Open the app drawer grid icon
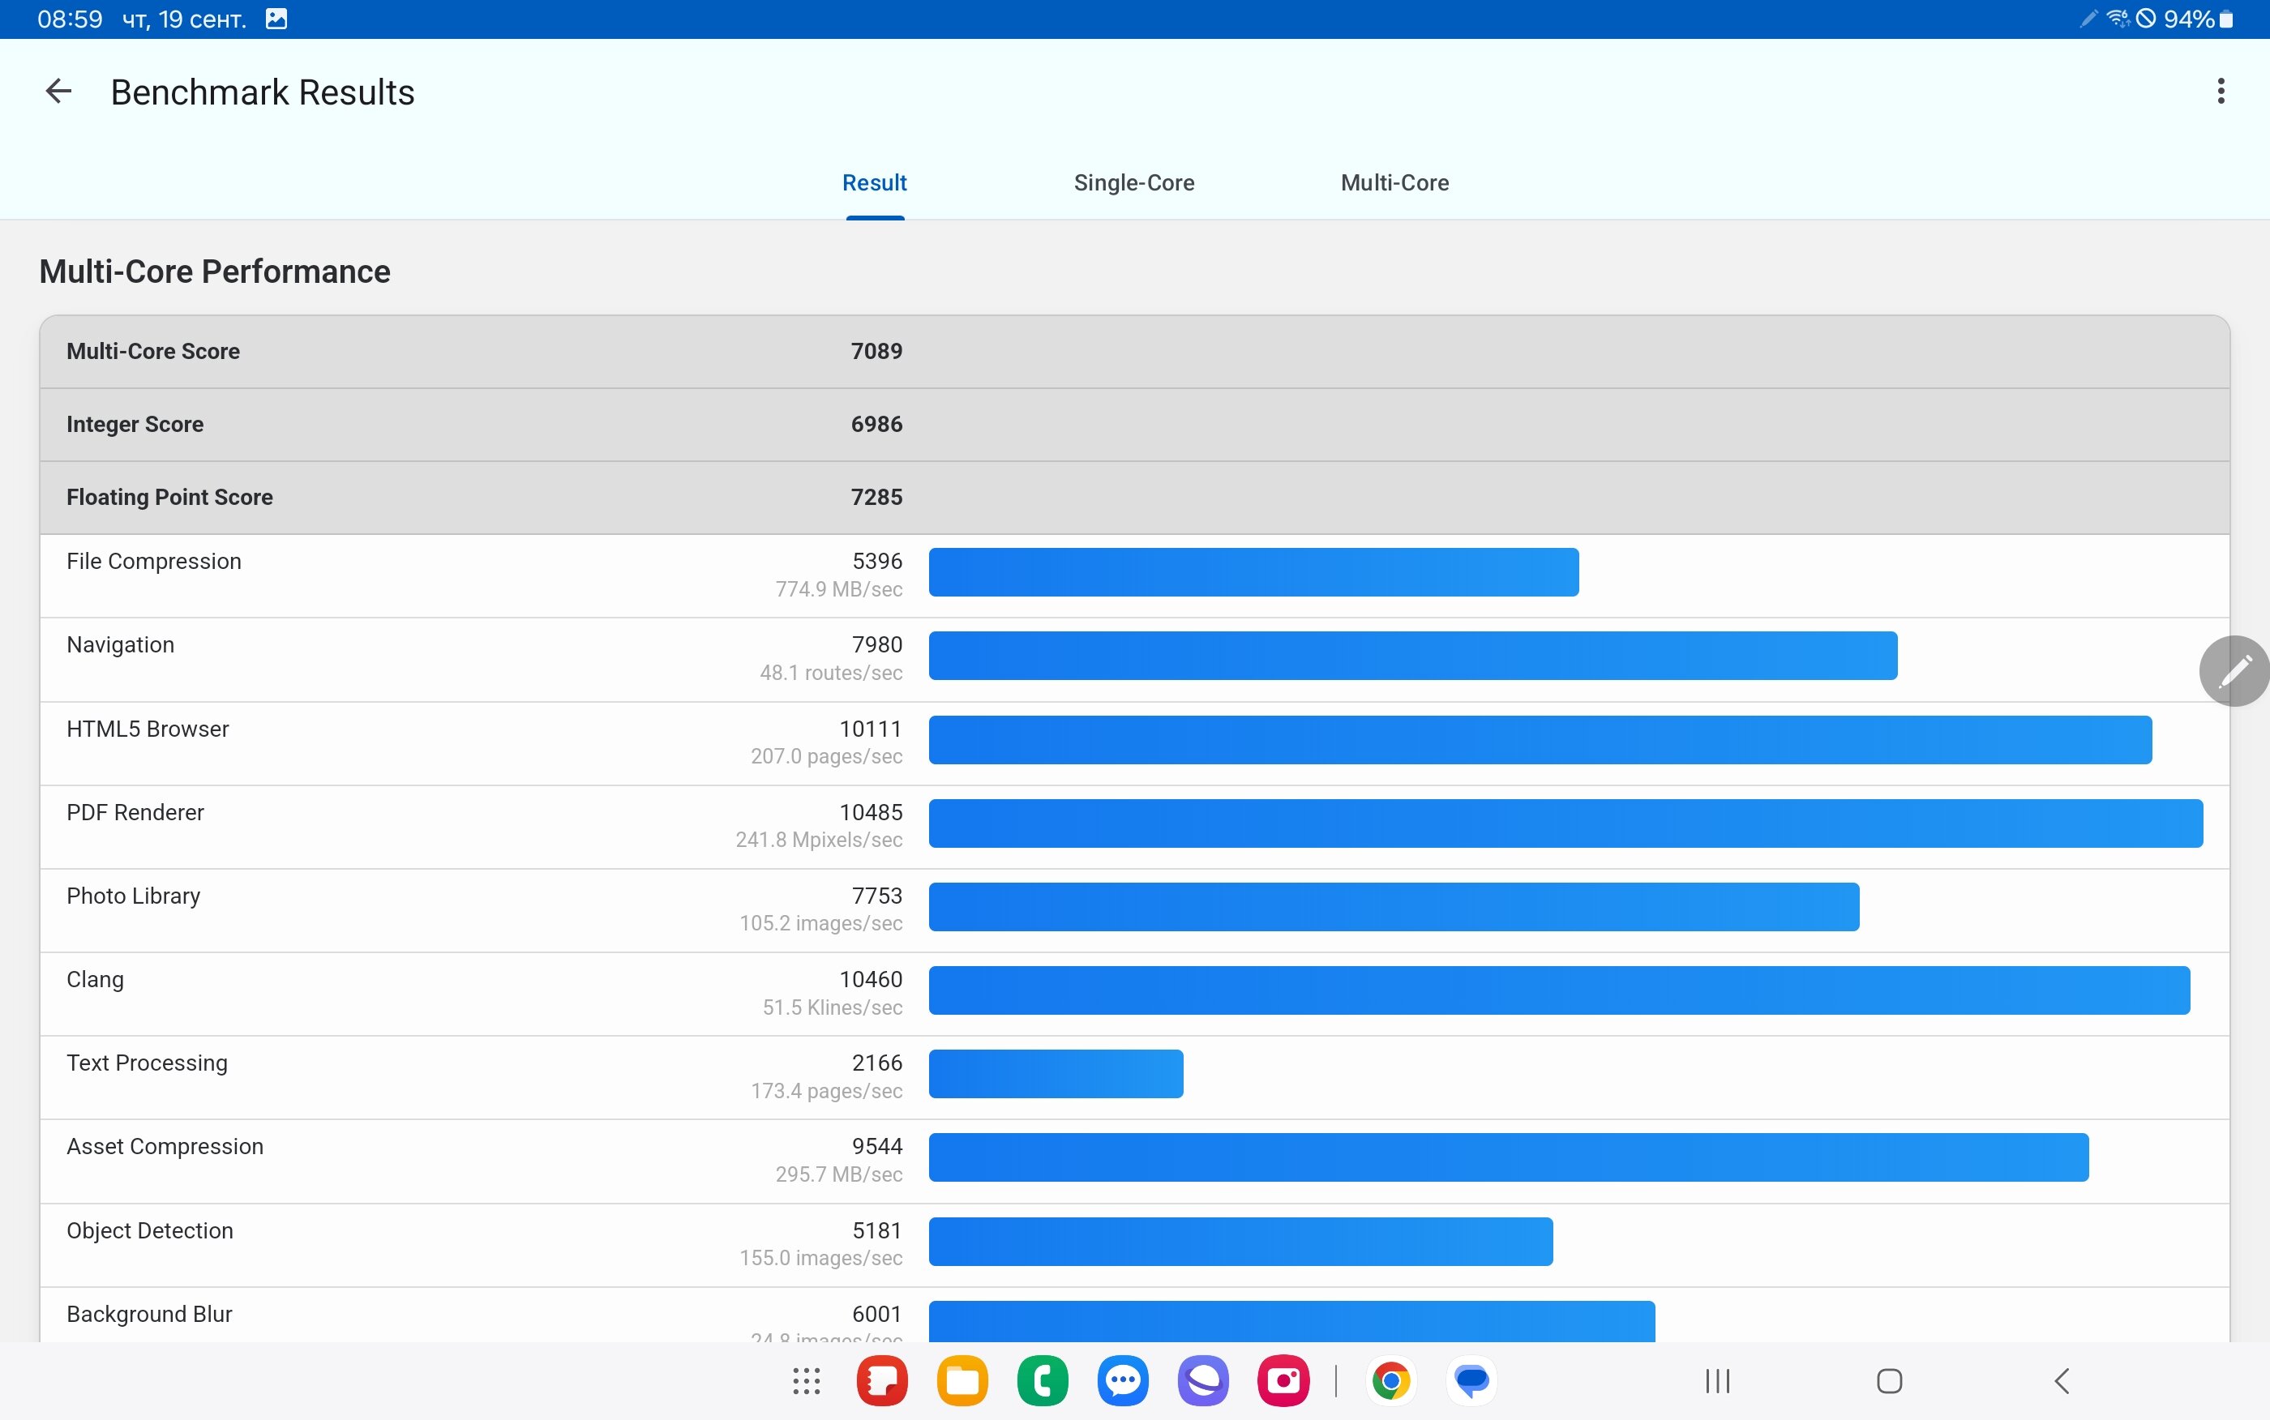 [x=806, y=1380]
